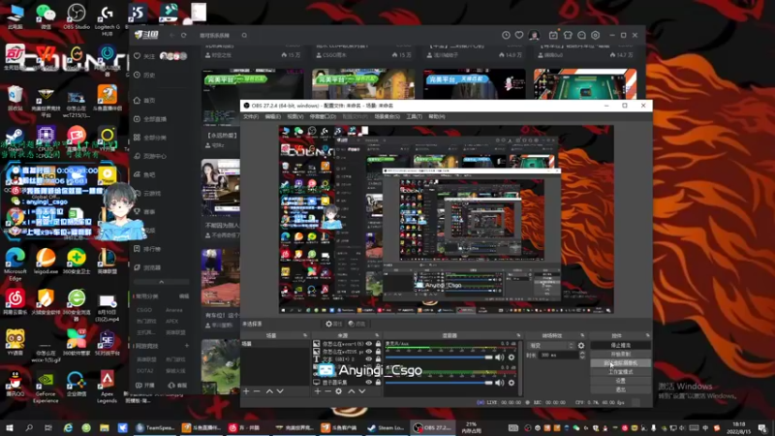
Task: Toggle lock on first source row
Action: coord(378,344)
